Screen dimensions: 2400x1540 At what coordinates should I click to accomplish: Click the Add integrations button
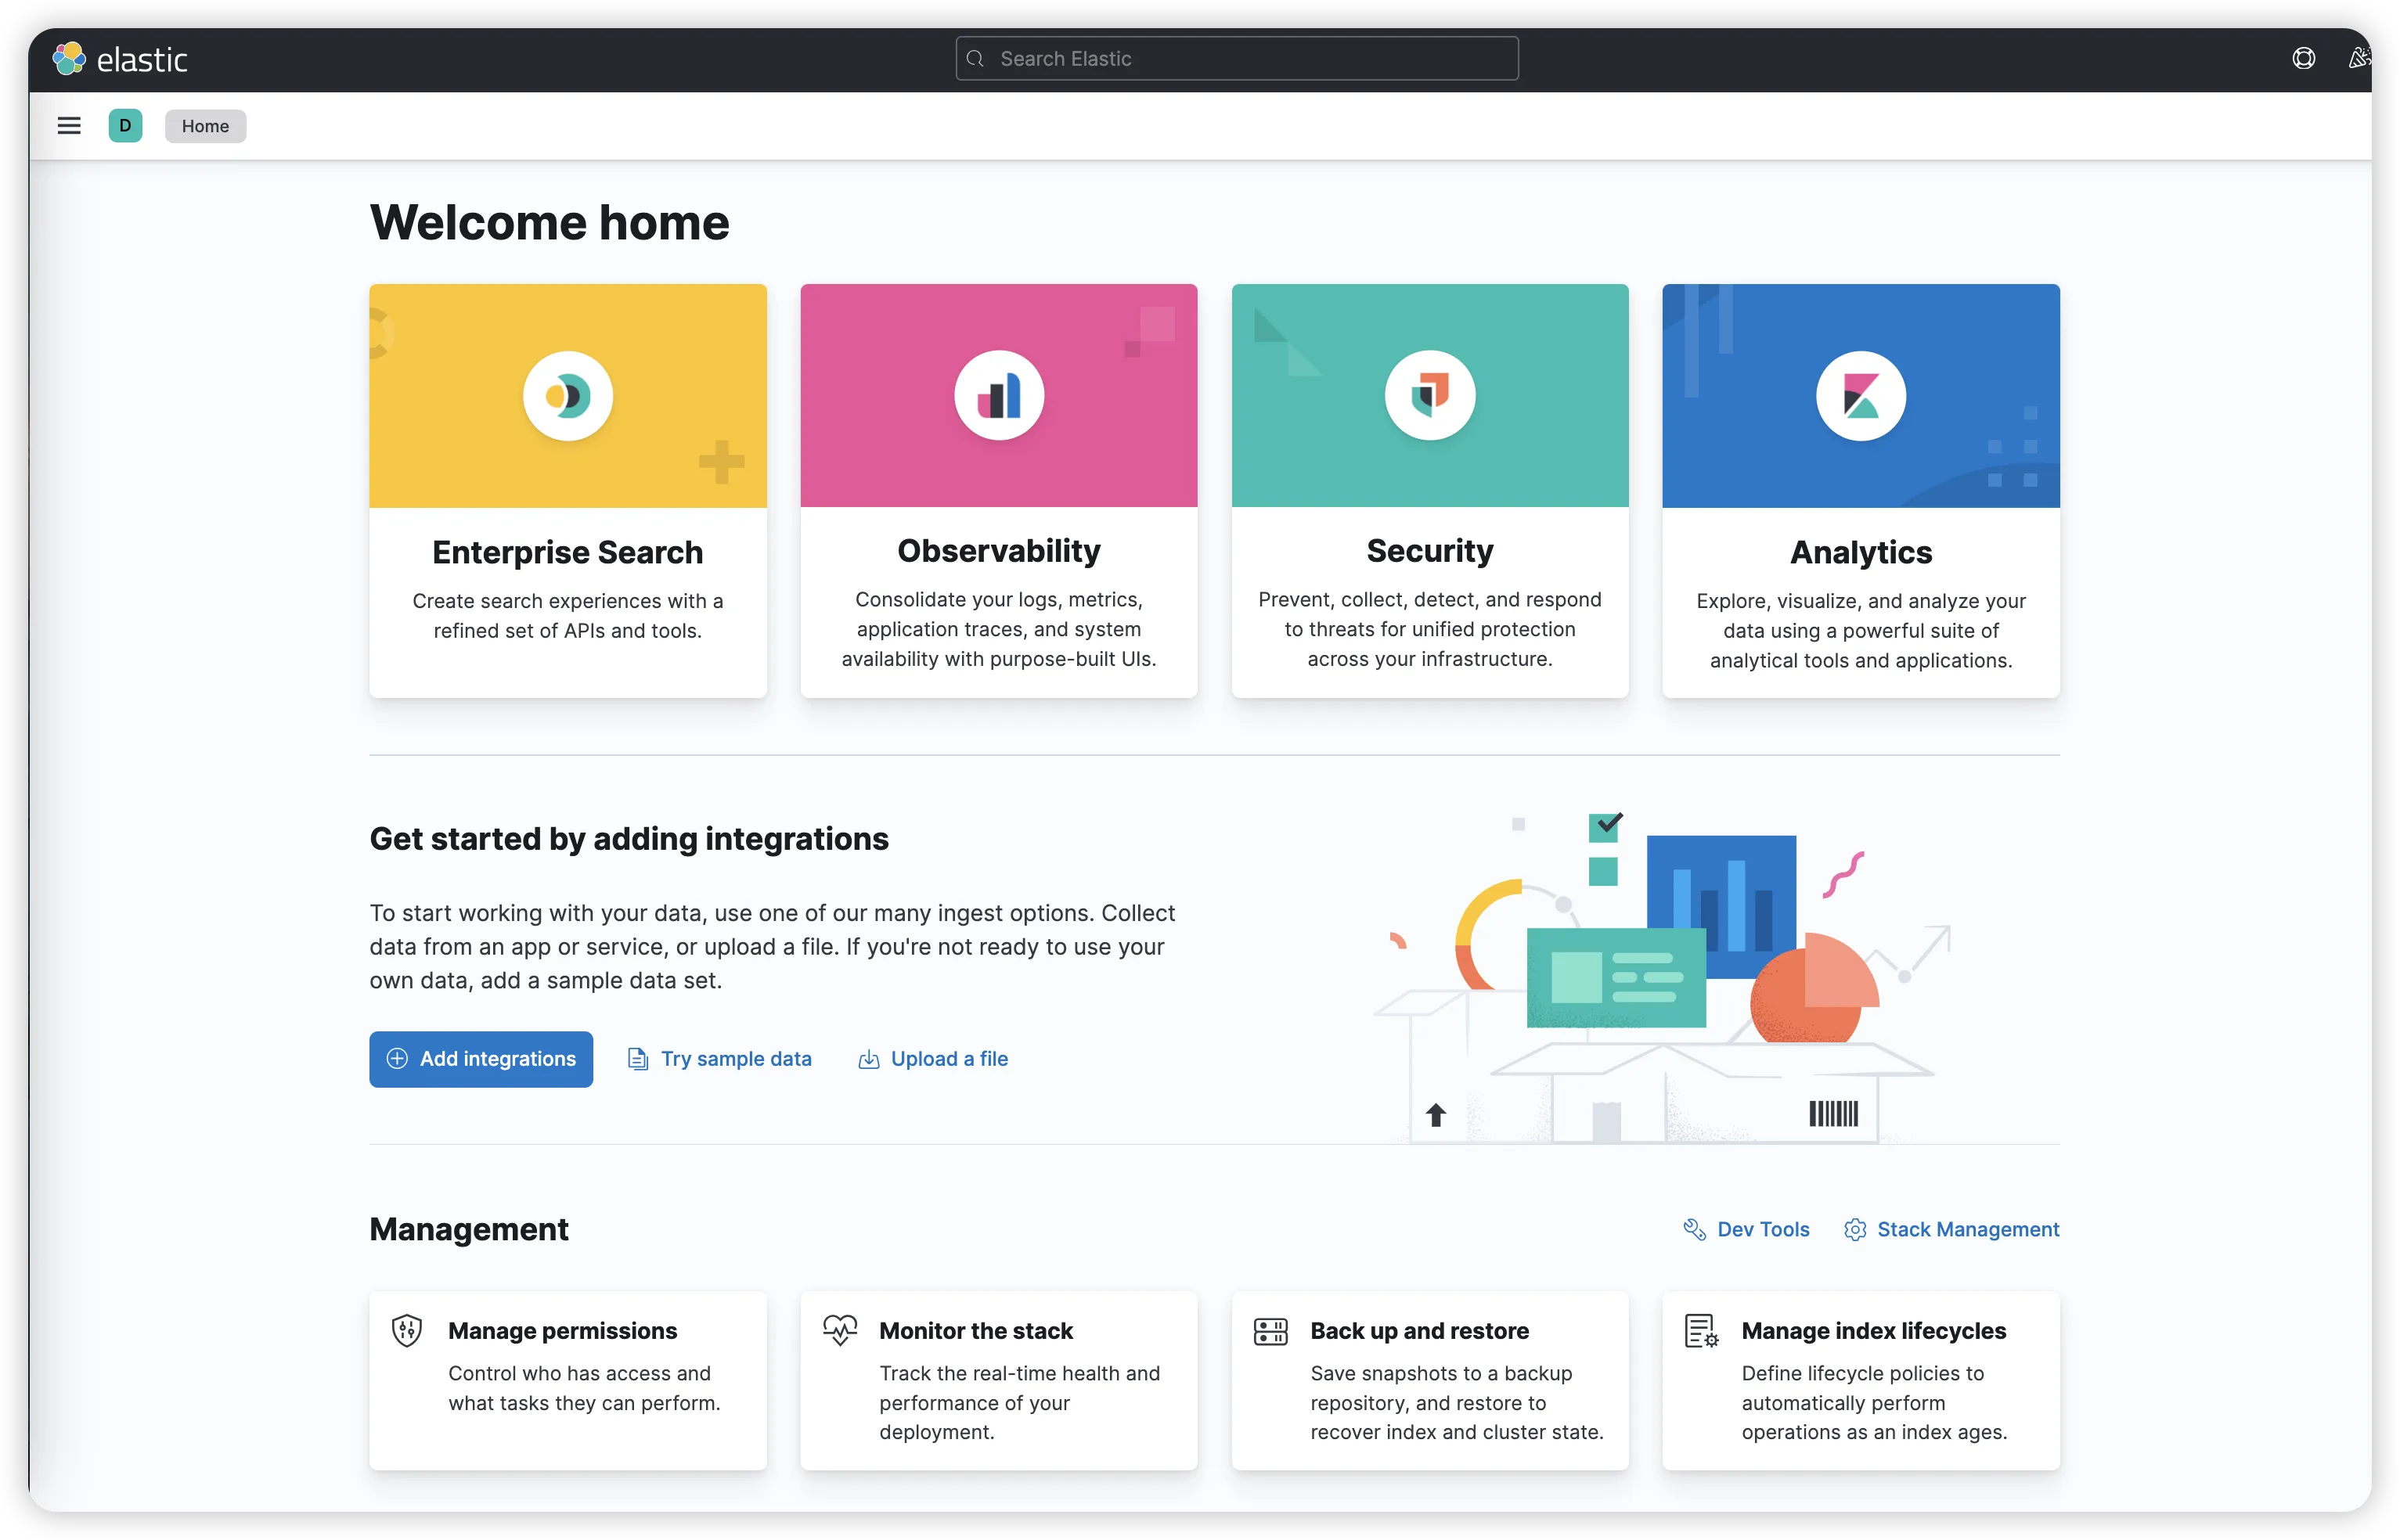[x=481, y=1059]
